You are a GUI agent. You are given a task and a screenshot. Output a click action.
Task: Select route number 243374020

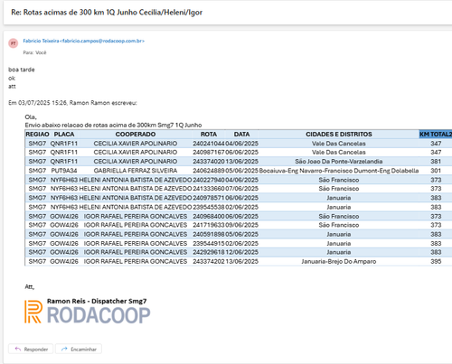(x=209, y=162)
